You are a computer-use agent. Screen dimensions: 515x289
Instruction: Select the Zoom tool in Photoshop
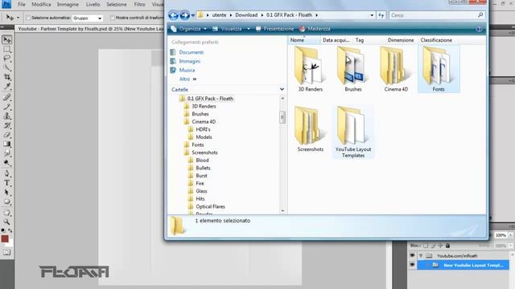7,222
